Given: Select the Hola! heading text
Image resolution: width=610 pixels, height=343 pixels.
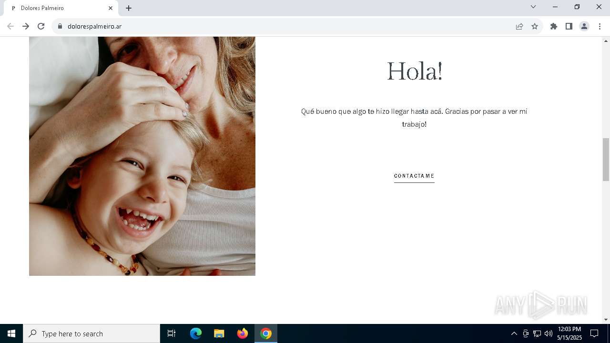Looking at the screenshot, I should pos(414,71).
